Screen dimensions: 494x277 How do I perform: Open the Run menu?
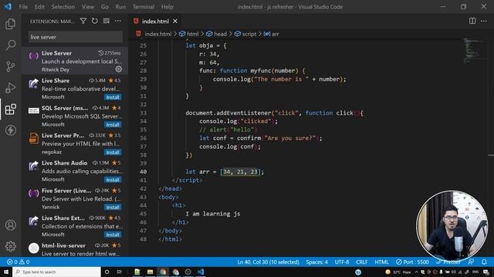[x=120, y=7]
